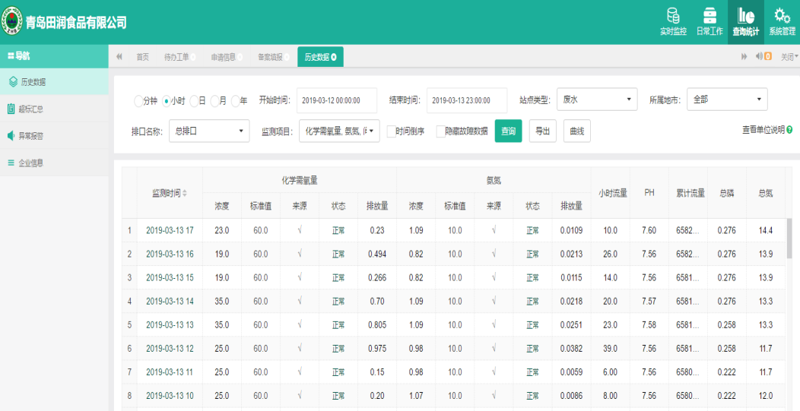Open the 站点类型 dropdown showing 废水
Screen dimensions: 800x411
tap(597, 100)
